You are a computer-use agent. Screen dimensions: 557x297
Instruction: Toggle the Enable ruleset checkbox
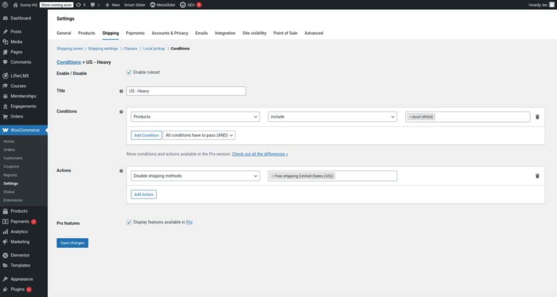coord(128,72)
